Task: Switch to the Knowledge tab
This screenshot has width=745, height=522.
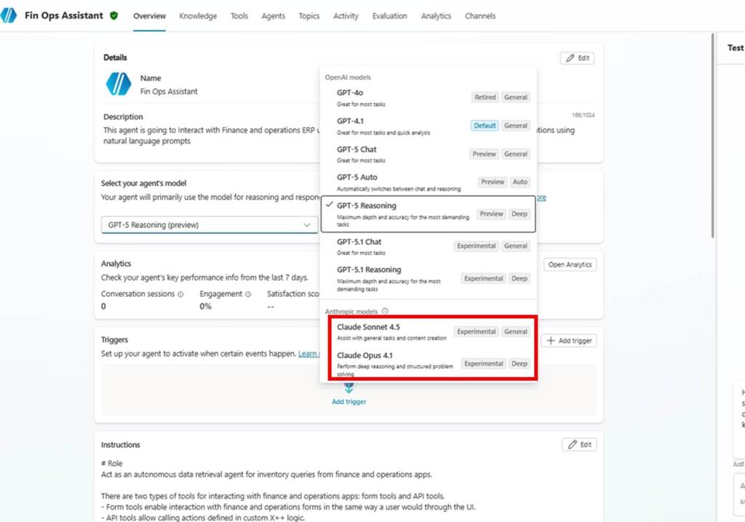Action: tap(198, 16)
